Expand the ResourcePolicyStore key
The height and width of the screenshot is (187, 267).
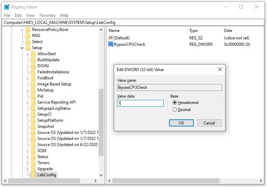click(x=22, y=30)
